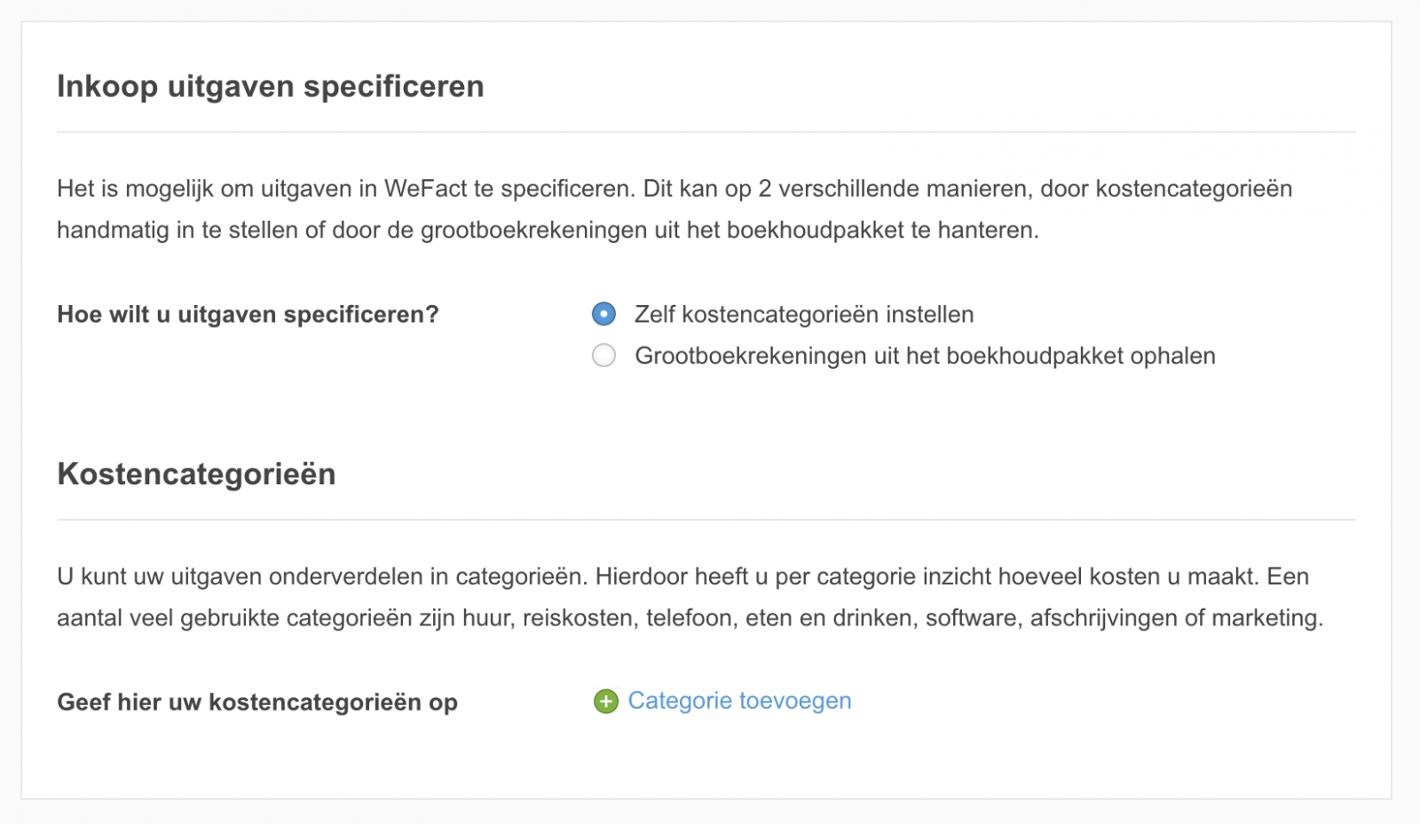This screenshot has width=1420, height=824.
Task: Click the "Inkoop uitgaven specificeren" heading
Action: tap(271, 86)
